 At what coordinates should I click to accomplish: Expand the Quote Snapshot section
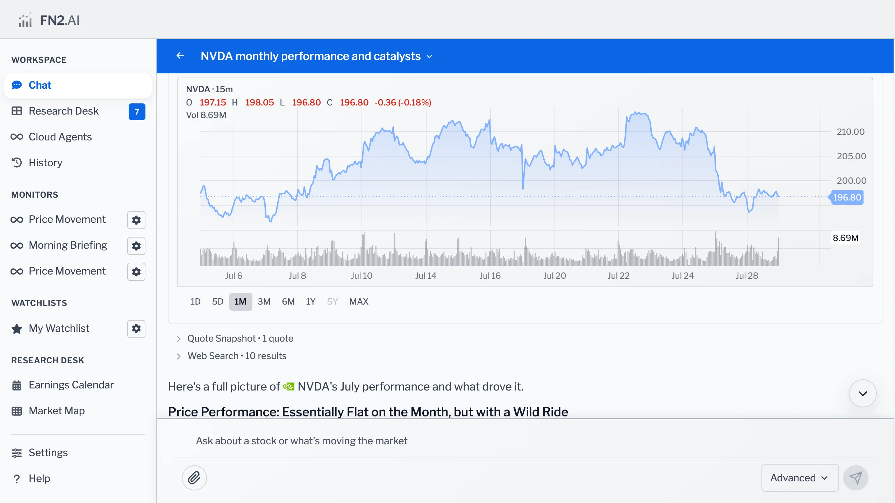click(x=235, y=338)
